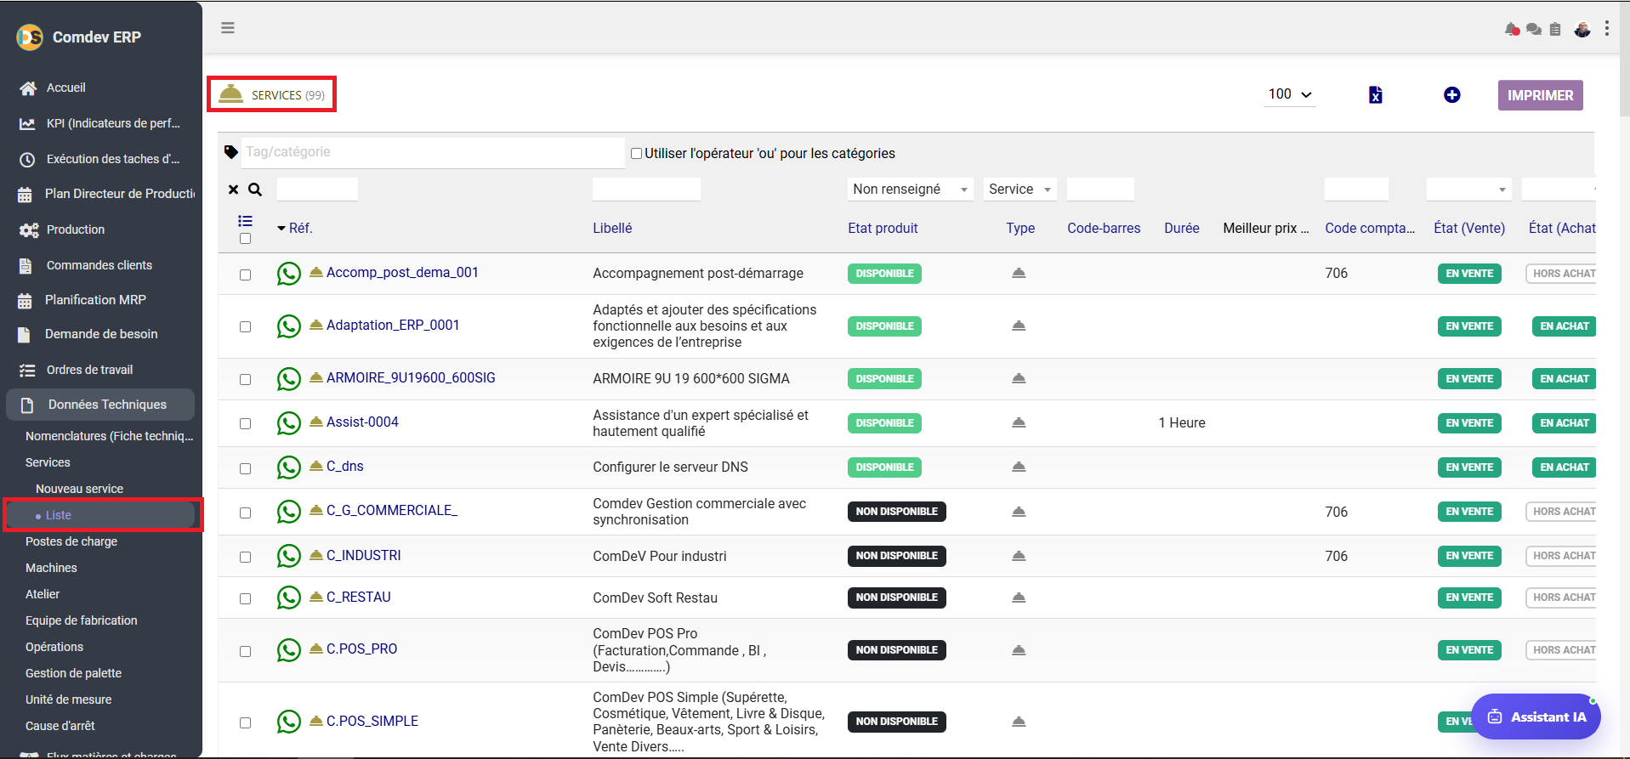
Task: Open Nouveau service in sidebar
Action: pyautogui.click(x=79, y=489)
